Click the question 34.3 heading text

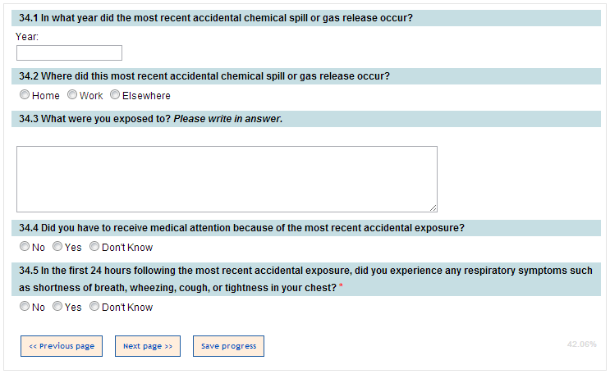click(x=150, y=119)
